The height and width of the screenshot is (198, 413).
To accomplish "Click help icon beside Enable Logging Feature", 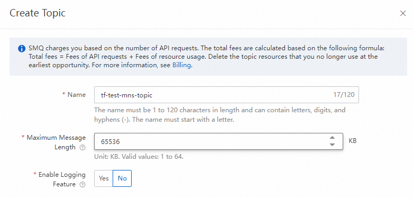I will 82,185.
